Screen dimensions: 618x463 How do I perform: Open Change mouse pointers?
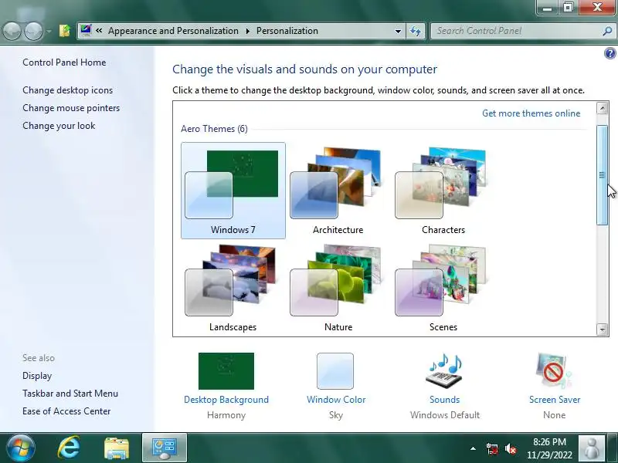(71, 108)
